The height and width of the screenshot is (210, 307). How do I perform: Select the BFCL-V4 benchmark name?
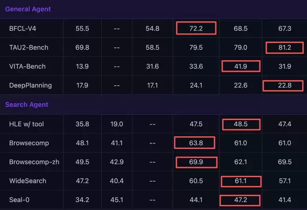pyautogui.click(x=22, y=29)
